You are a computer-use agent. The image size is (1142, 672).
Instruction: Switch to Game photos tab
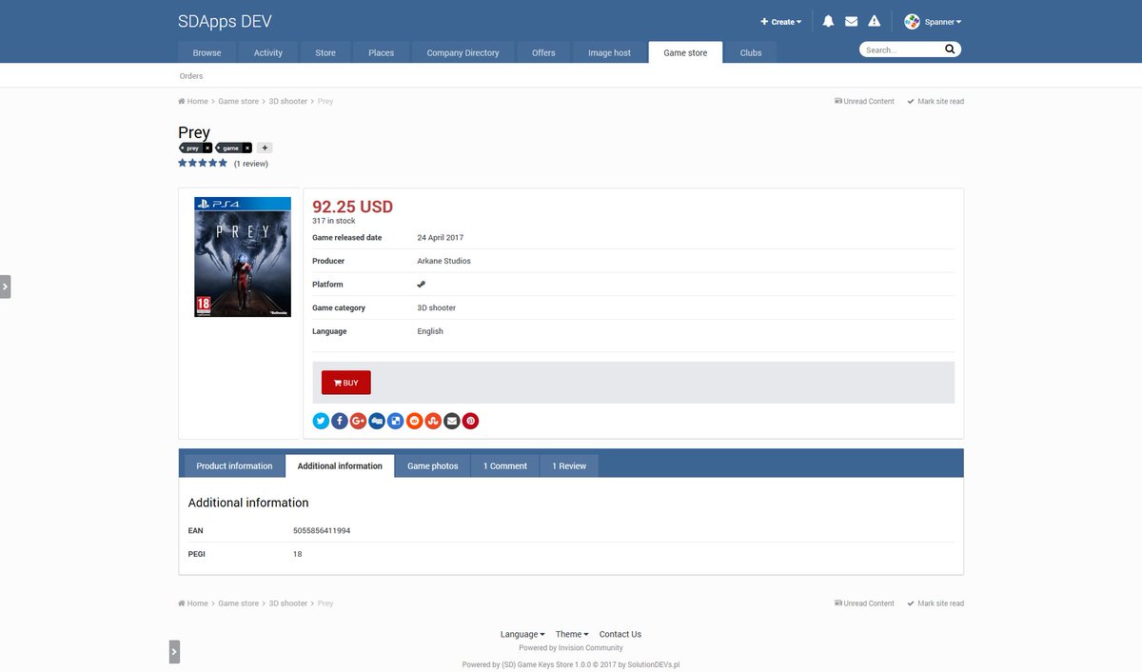tap(433, 465)
